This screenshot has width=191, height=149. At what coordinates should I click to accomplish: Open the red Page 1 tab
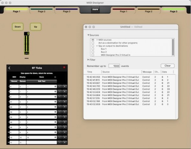pyautogui.click(x=124, y=11)
